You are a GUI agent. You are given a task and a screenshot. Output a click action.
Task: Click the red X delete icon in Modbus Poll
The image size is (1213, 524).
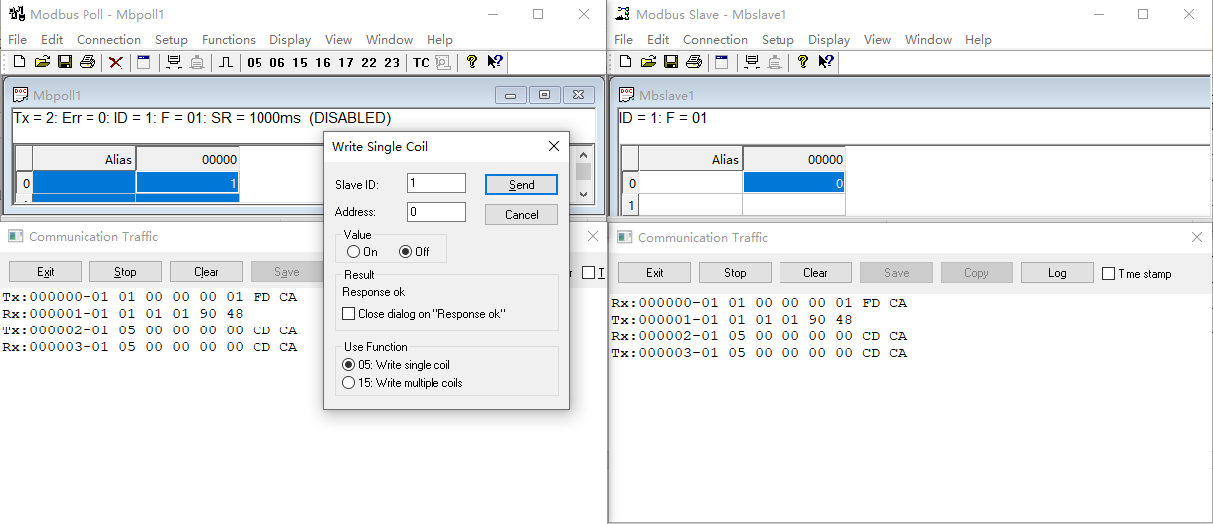(x=116, y=63)
